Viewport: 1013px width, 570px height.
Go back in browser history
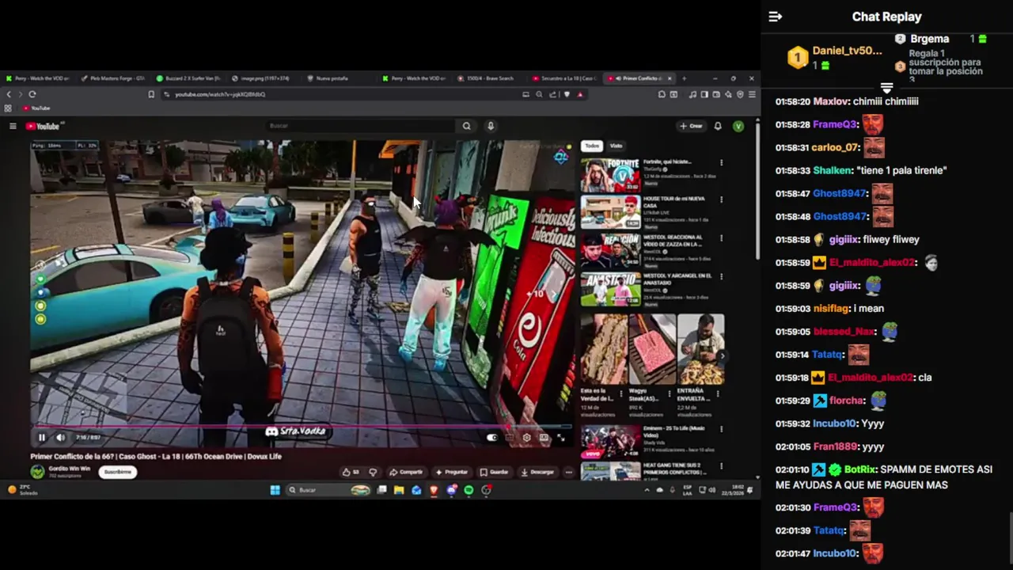pos(9,94)
